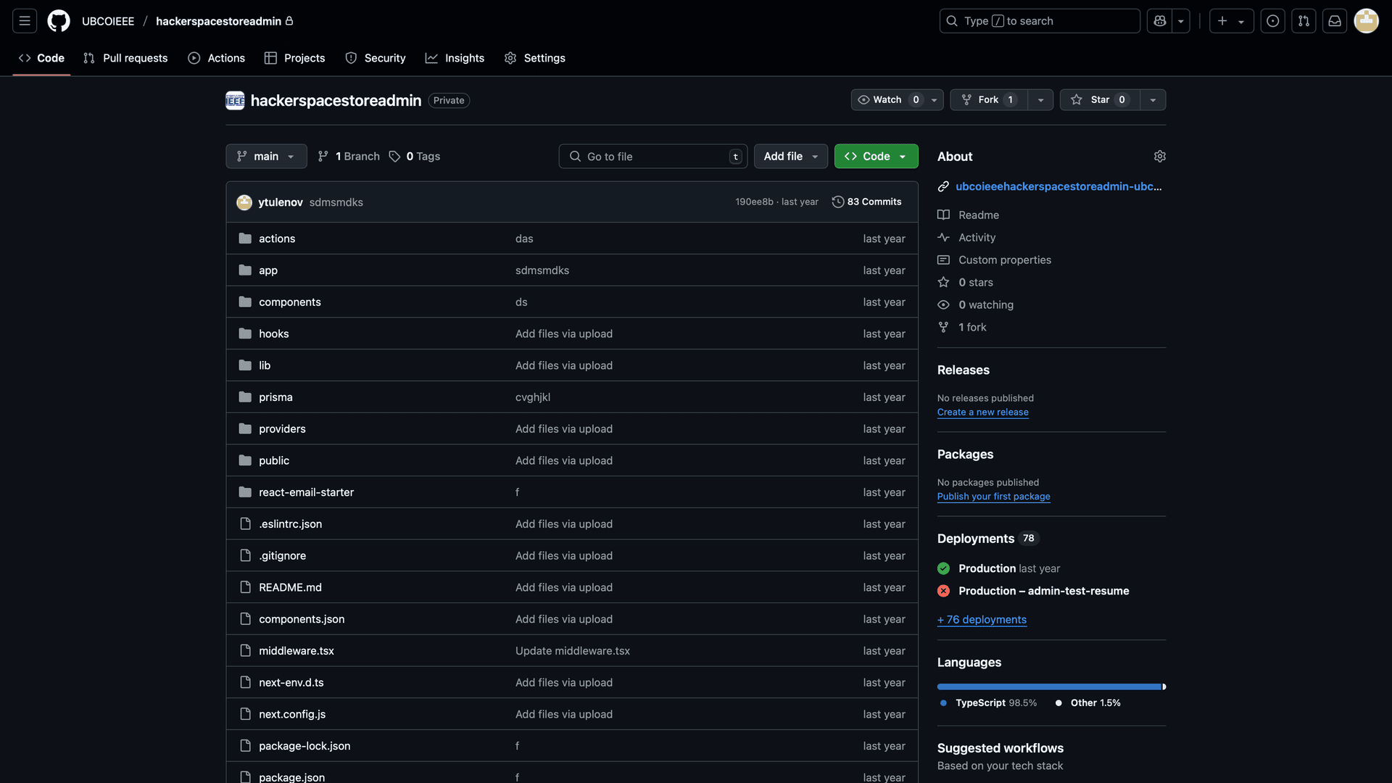Screen dimensions: 1392x783
Task: Open the middleware.tsx file
Action: point(296,651)
